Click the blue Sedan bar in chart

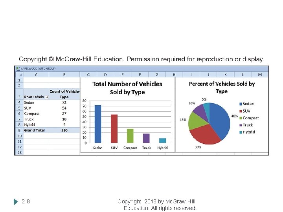[x=98, y=124]
